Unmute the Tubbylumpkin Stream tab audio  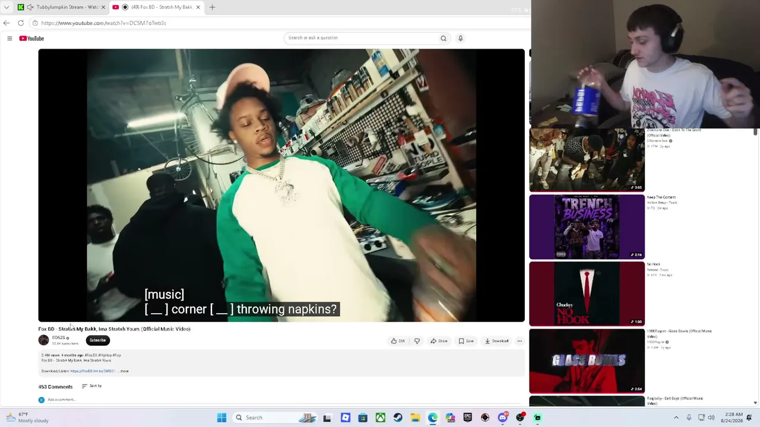[30, 7]
